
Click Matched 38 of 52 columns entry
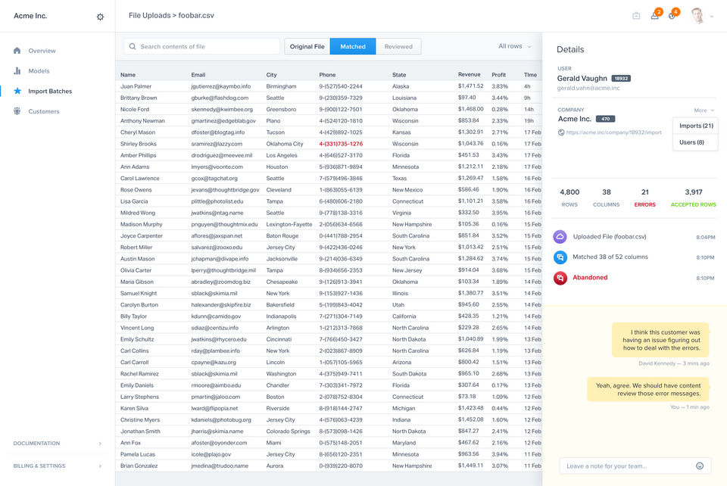coord(610,257)
